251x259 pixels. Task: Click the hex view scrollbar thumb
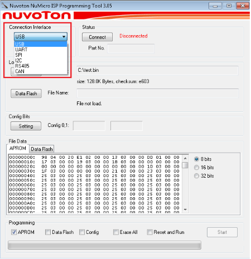coord(185,165)
